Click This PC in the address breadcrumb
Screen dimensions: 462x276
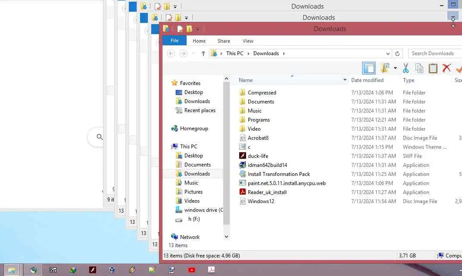[x=234, y=53]
